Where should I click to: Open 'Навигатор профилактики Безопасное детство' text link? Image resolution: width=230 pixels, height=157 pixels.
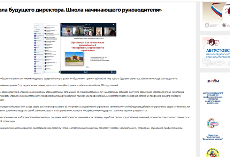coord(213,138)
